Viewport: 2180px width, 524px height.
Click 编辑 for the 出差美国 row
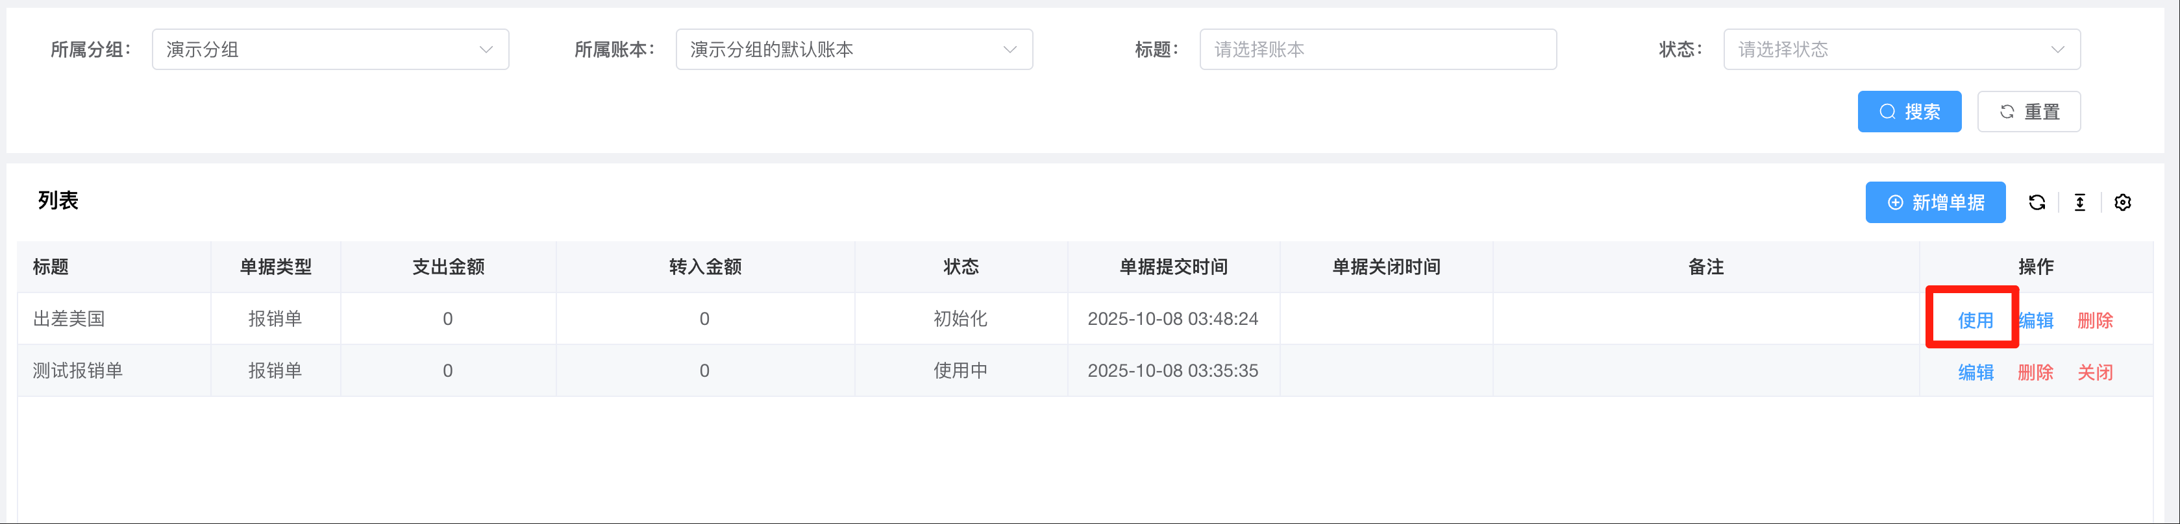(2036, 320)
